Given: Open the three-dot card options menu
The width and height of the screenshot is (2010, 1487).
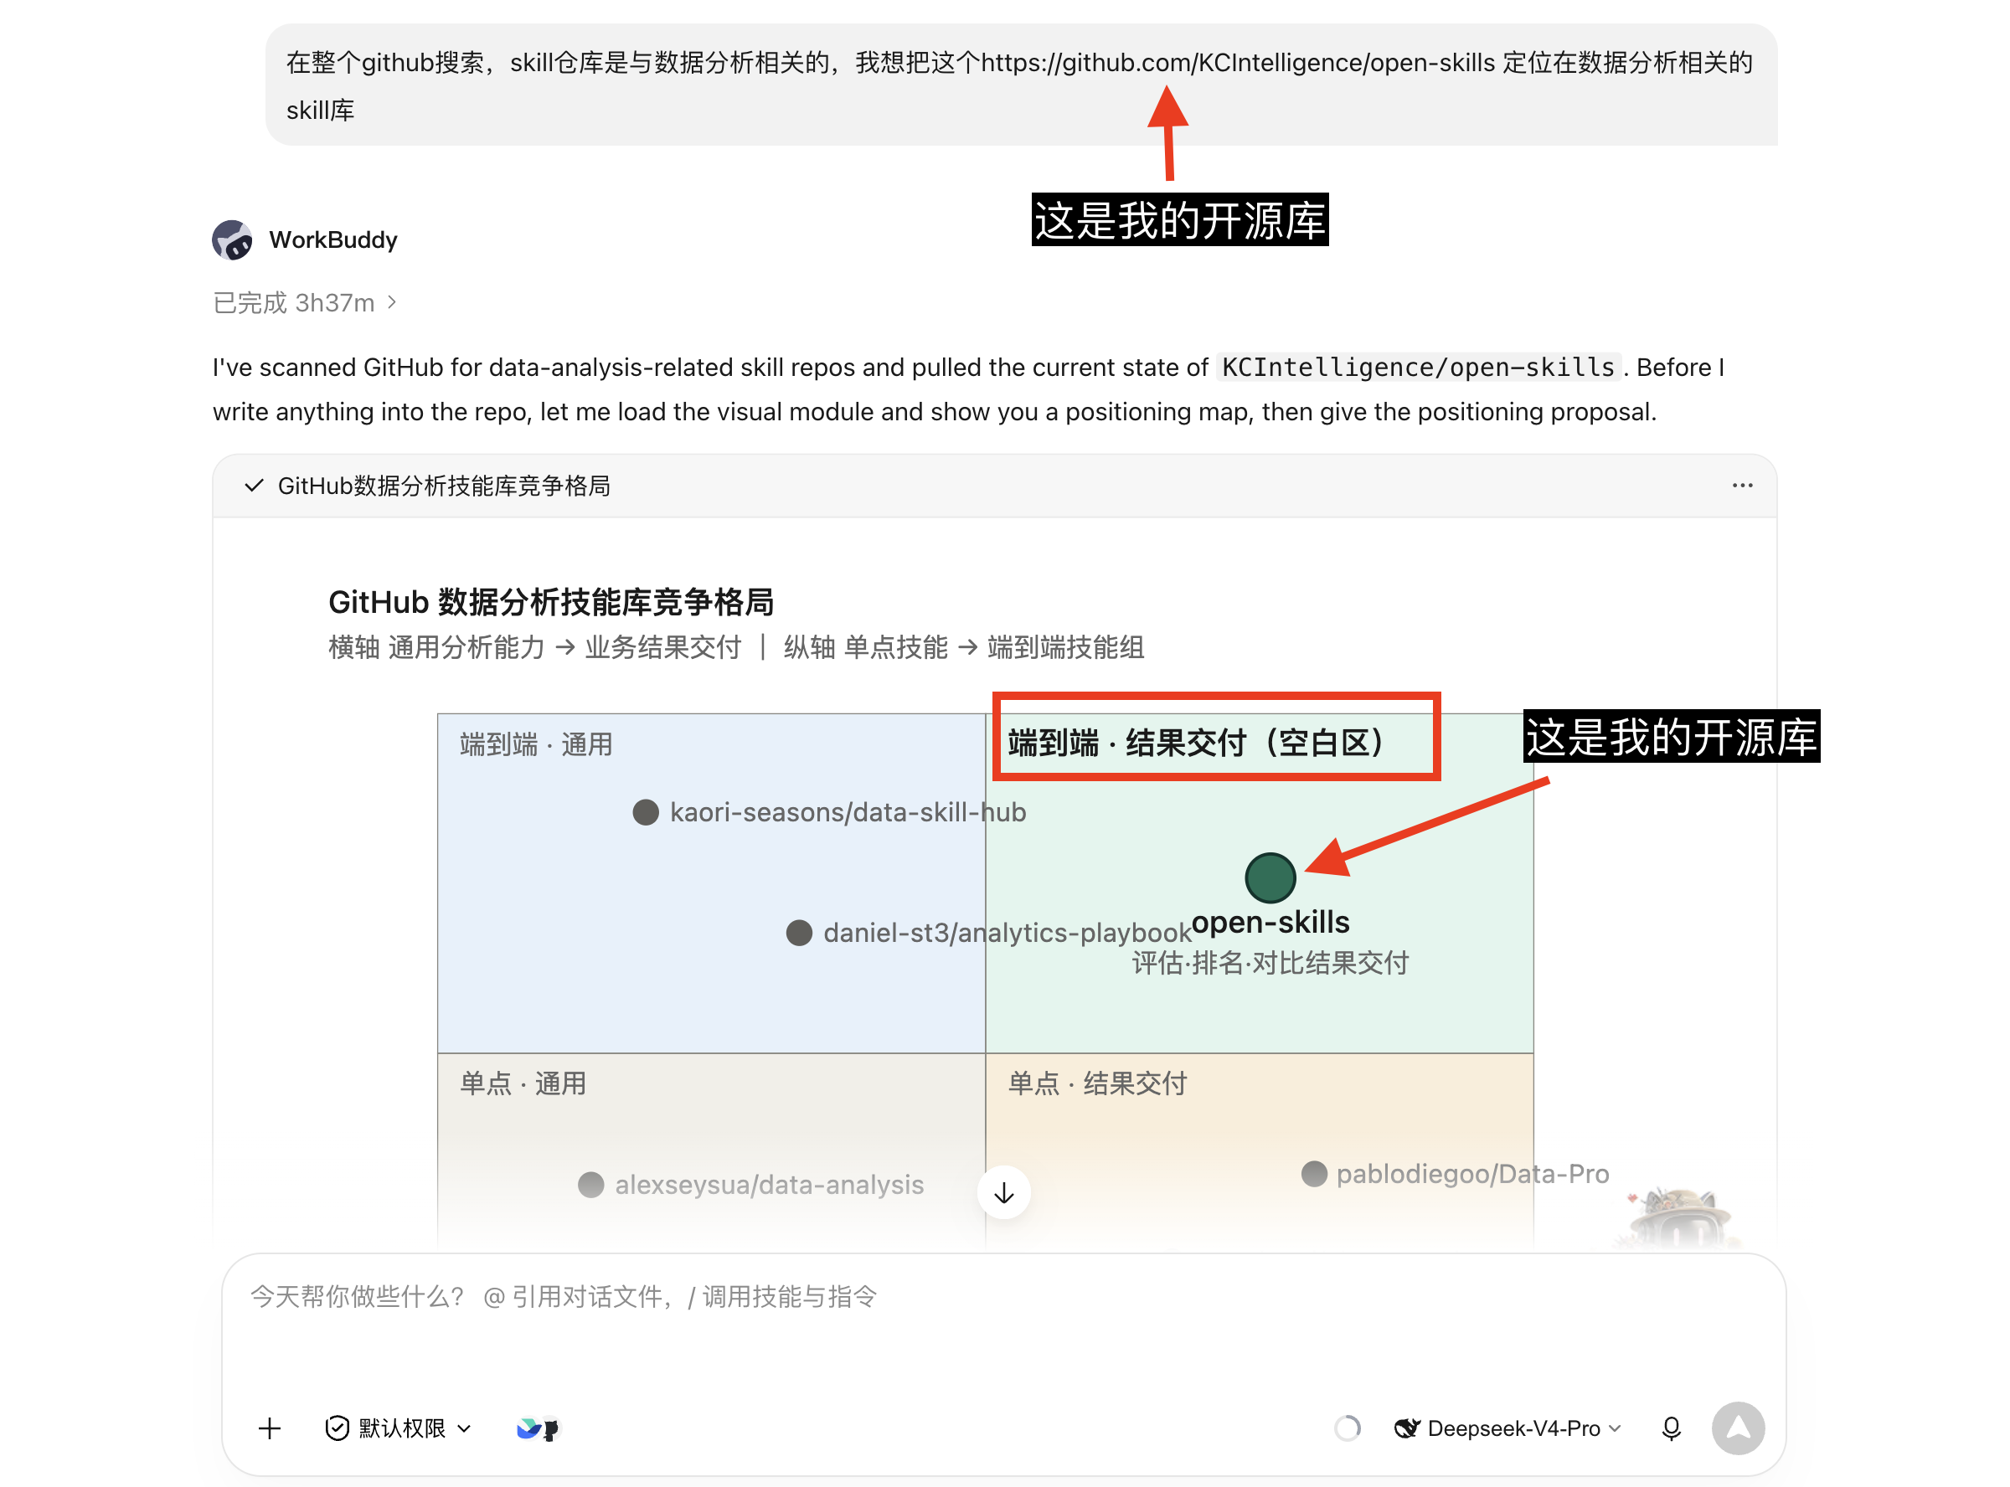Looking at the screenshot, I should click(x=1742, y=486).
